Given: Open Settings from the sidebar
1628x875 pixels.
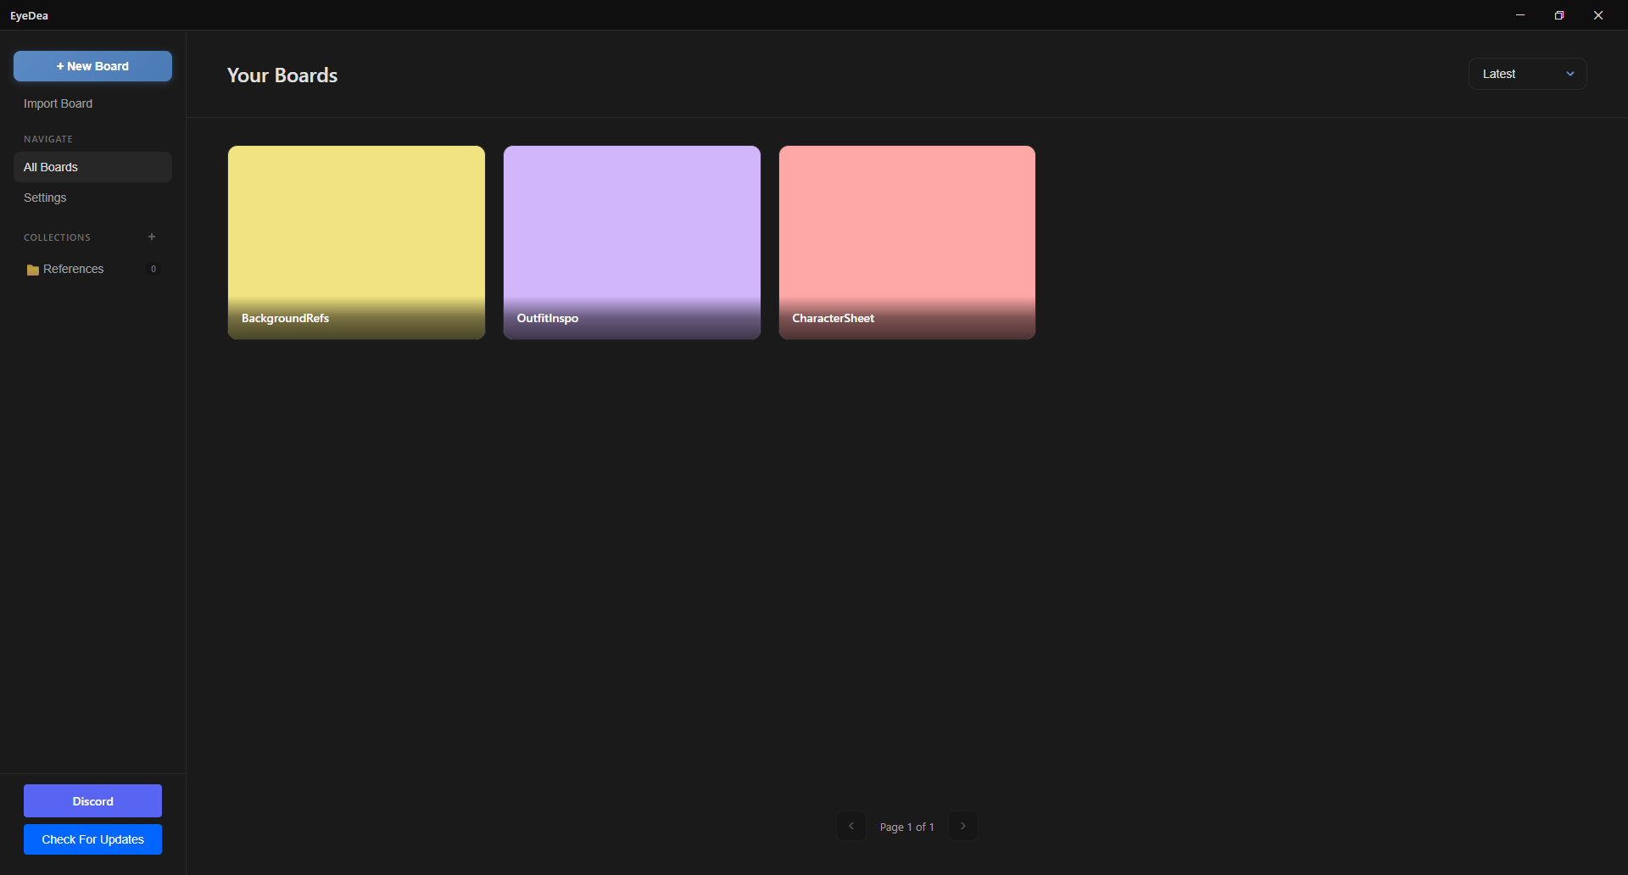Looking at the screenshot, I should [44, 198].
